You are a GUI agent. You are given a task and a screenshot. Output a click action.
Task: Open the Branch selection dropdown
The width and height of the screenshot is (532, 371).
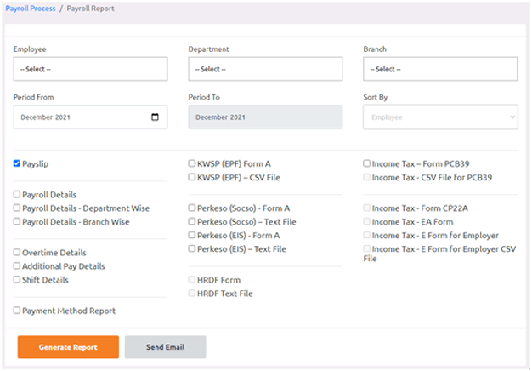point(439,69)
